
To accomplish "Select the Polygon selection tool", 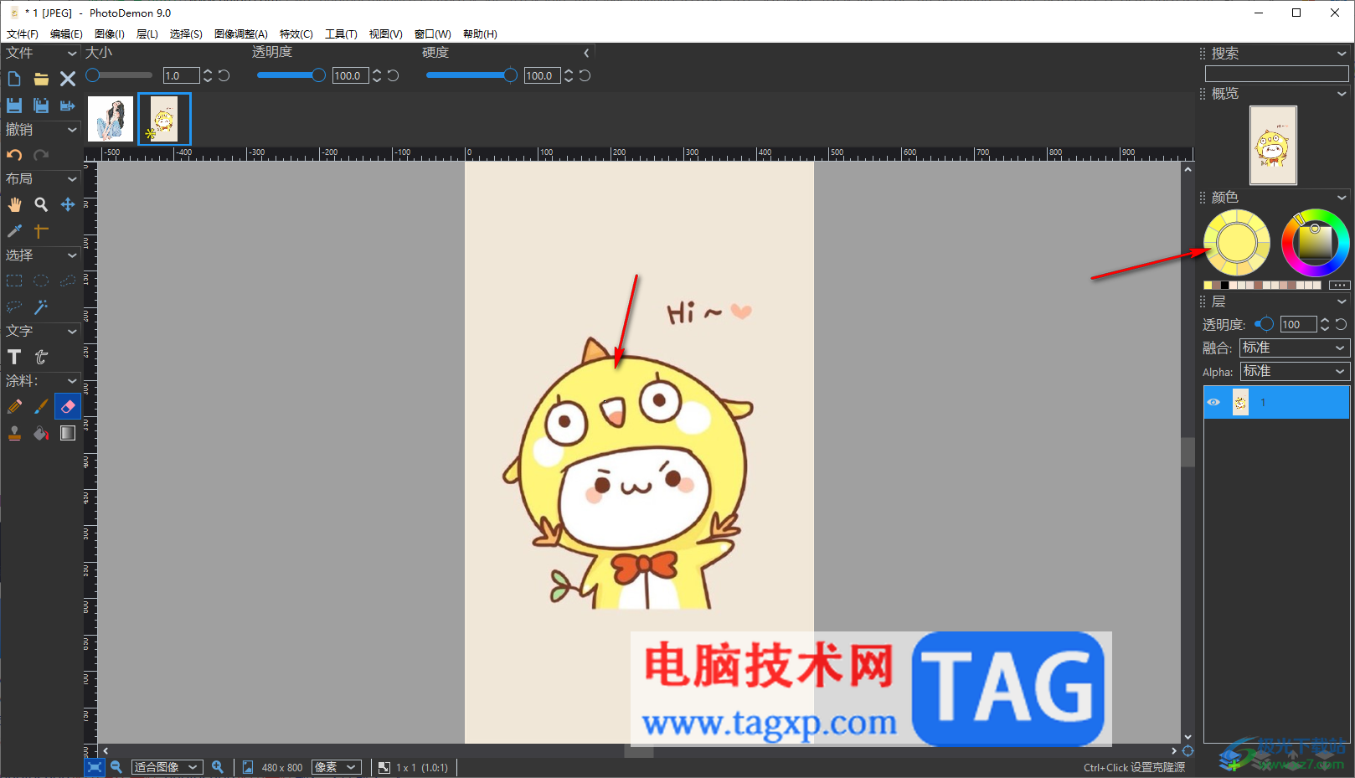I will coord(68,281).
